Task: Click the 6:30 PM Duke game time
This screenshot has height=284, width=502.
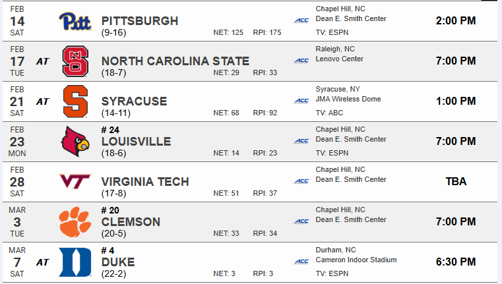Action: click(456, 262)
